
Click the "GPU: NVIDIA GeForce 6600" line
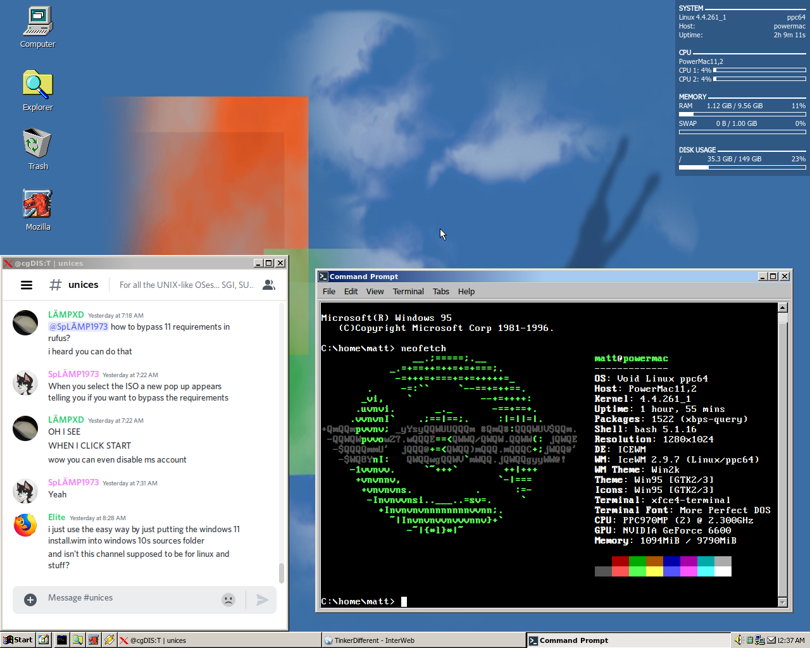[x=663, y=530]
